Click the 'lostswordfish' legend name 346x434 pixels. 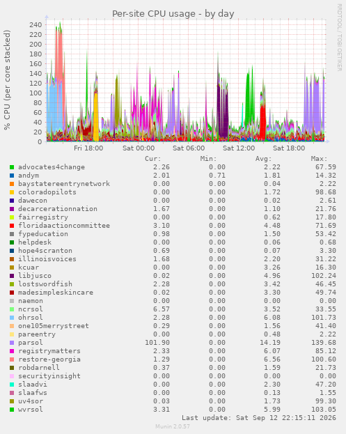coord(45,284)
